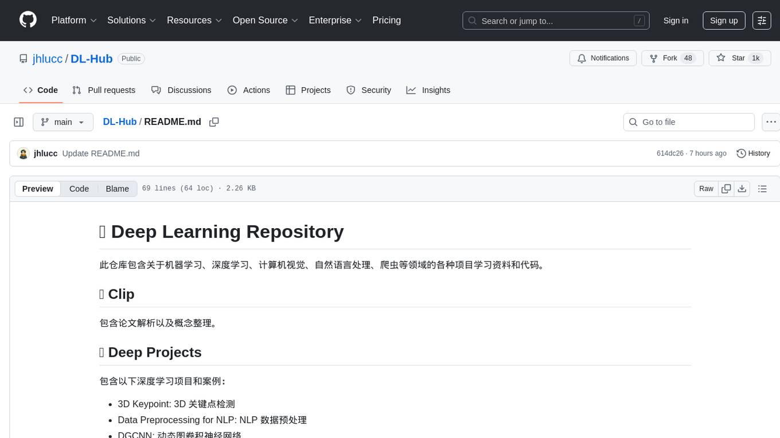The image size is (780, 438).
Task: Click the Clip section heading
Action: tap(117, 294)
